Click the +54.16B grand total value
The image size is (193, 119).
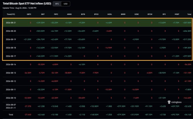point(188,115)
